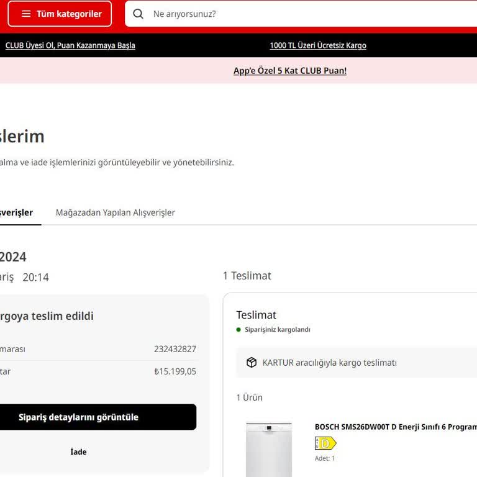Select order number 232432827
Image resolution: width=477 pixels, height=477 pixels.
click(175, 349)
